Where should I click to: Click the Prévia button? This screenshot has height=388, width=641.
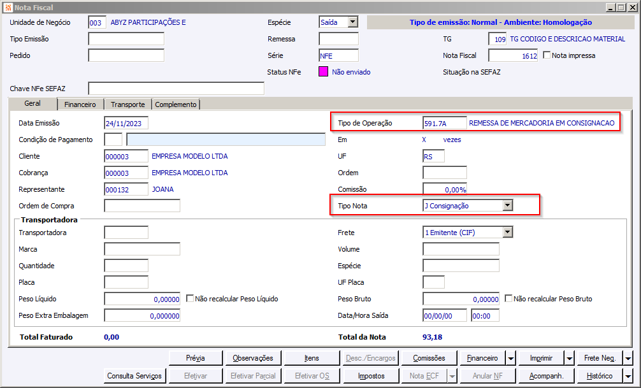196,358
